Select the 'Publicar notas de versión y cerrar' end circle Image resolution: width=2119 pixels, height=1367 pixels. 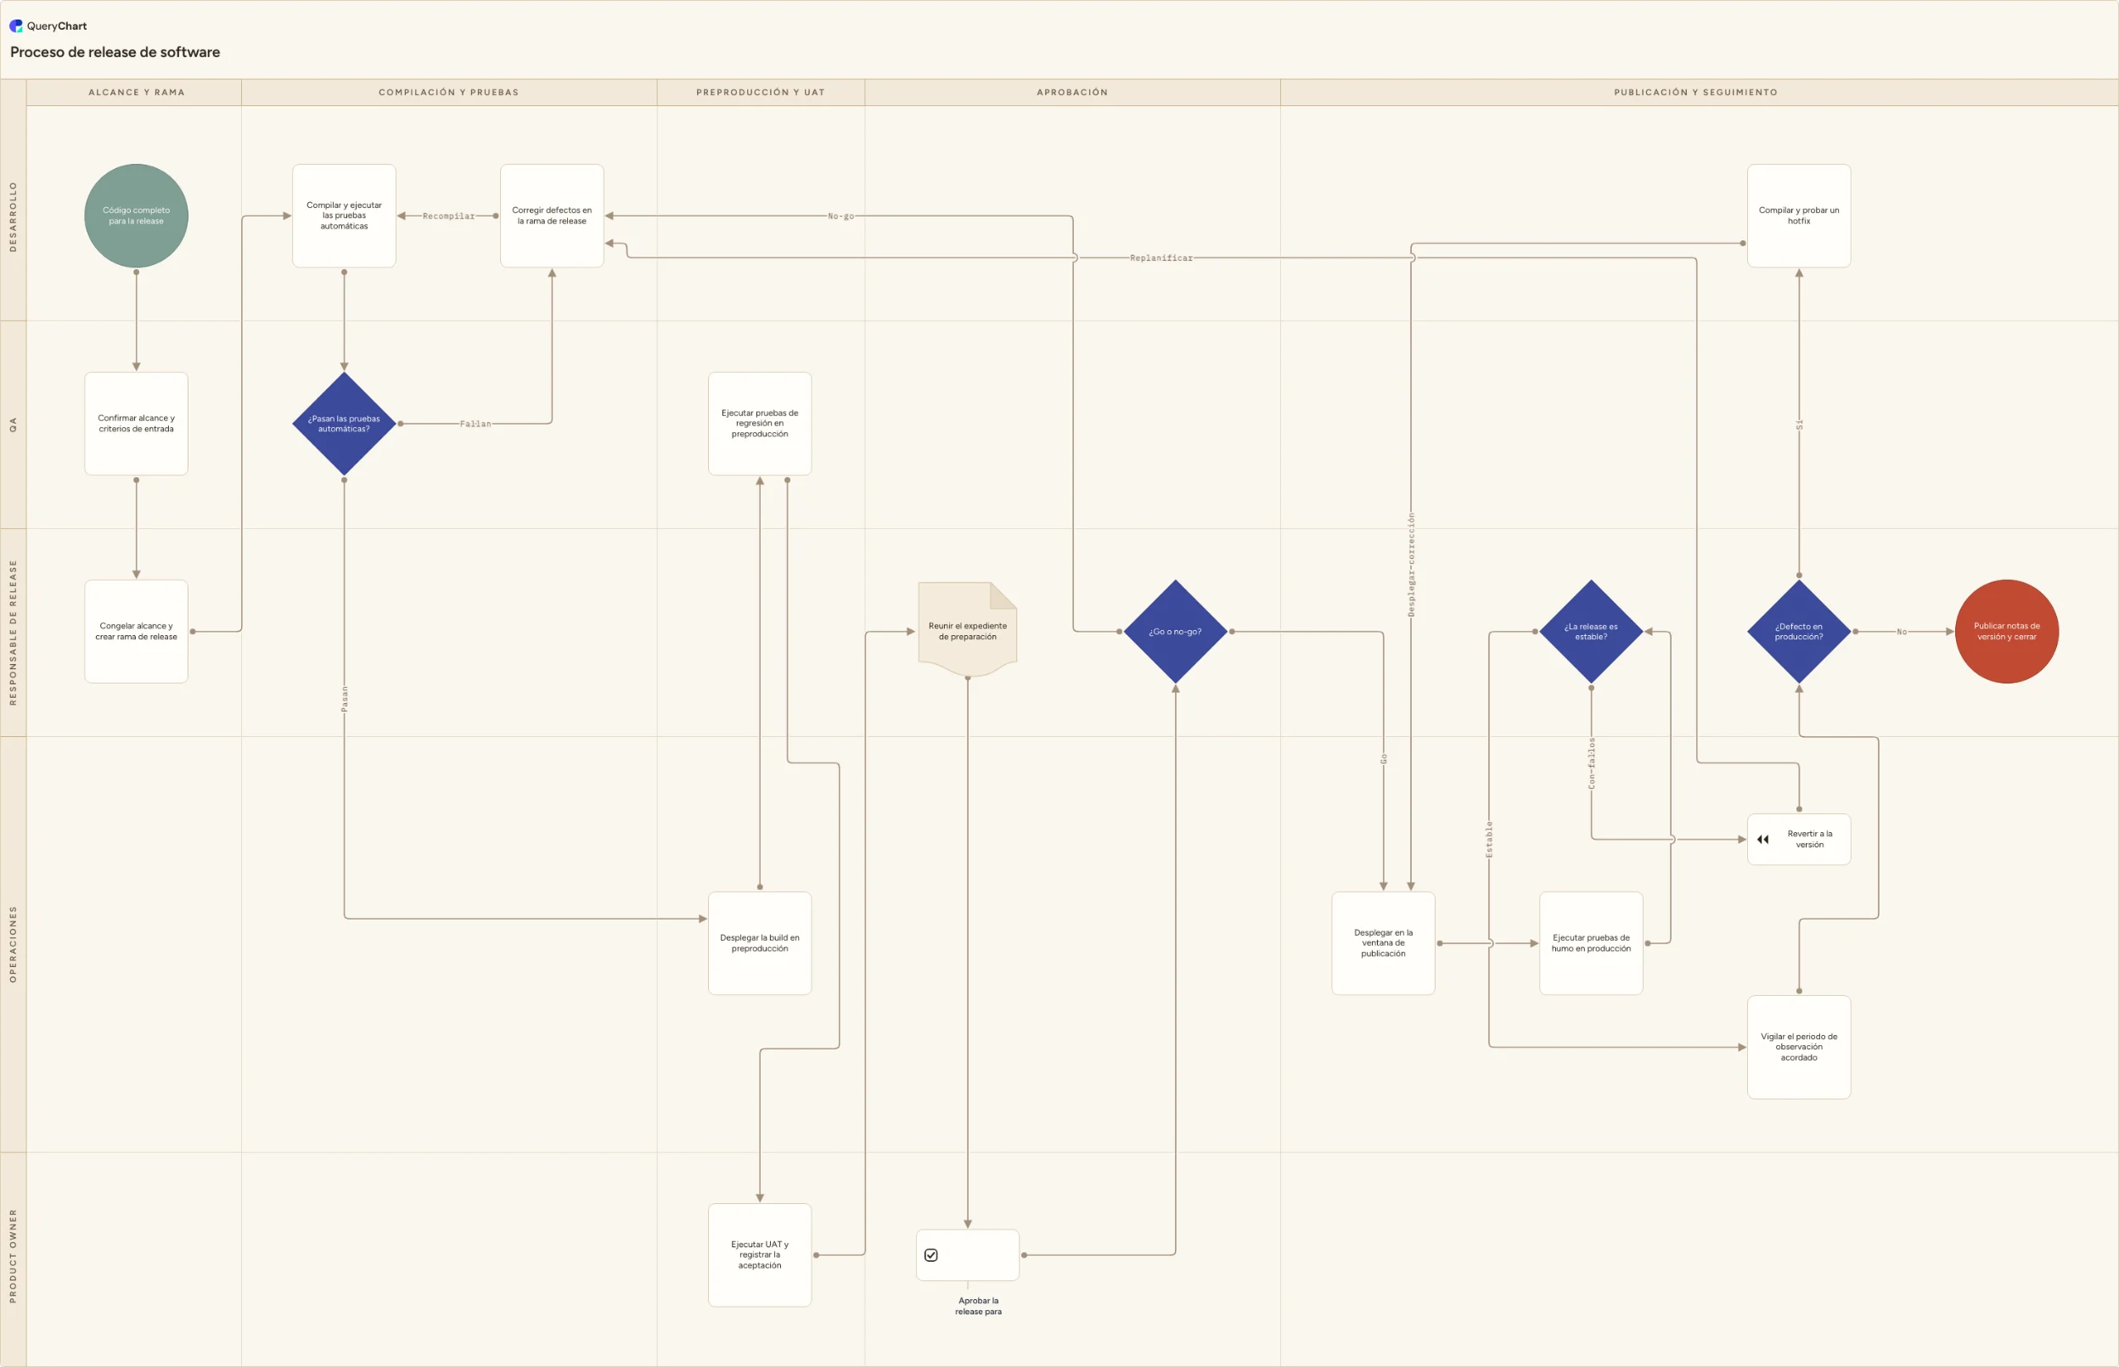point(2006,631)
